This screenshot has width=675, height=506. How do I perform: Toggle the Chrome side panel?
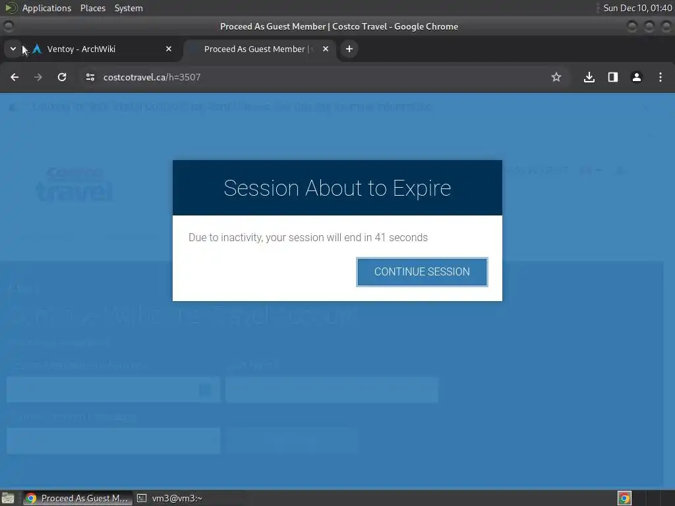coord(612,77)
